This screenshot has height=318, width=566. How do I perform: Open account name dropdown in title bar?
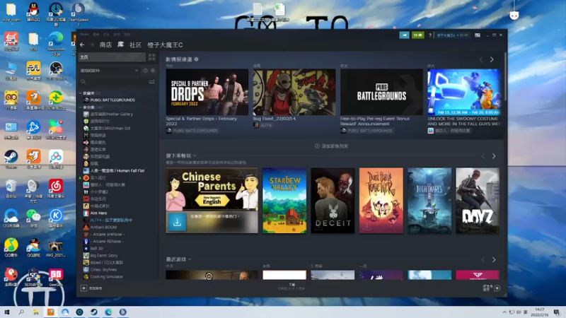click(x=452, y=35)
